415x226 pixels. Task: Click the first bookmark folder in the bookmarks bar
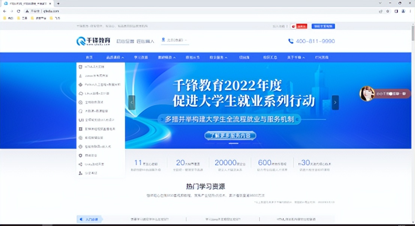8,18
